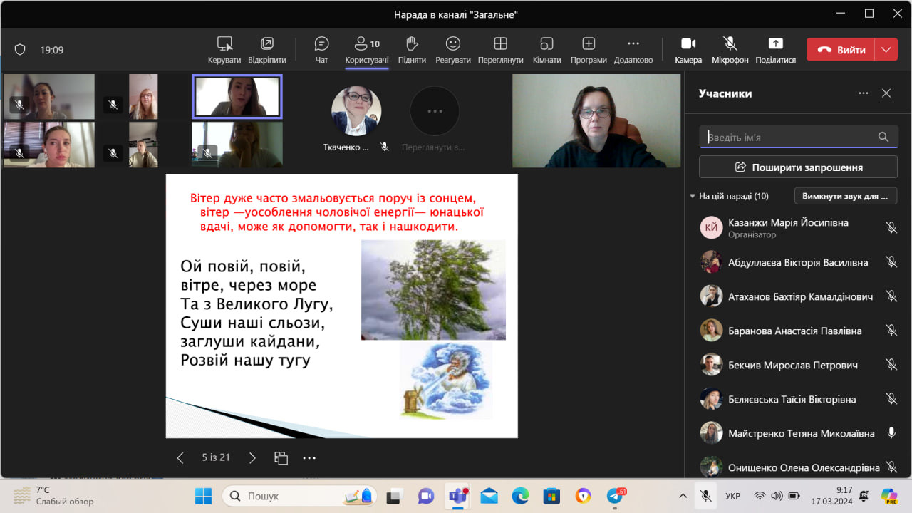Click the taskbar Пошук search box
This screenshot has width=912, height=513.
(299, 496)
